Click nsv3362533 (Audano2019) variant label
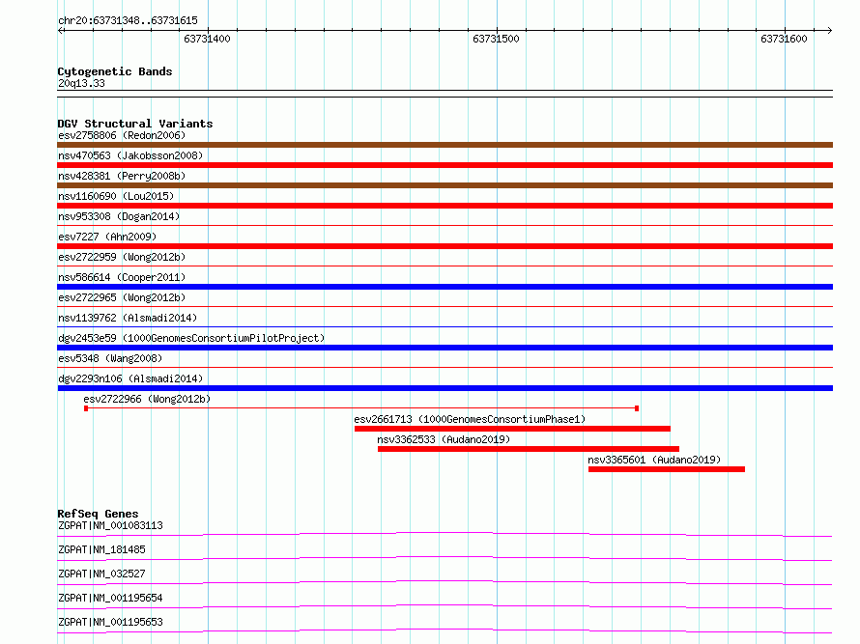The image size is (860, 644). [444, 439]
